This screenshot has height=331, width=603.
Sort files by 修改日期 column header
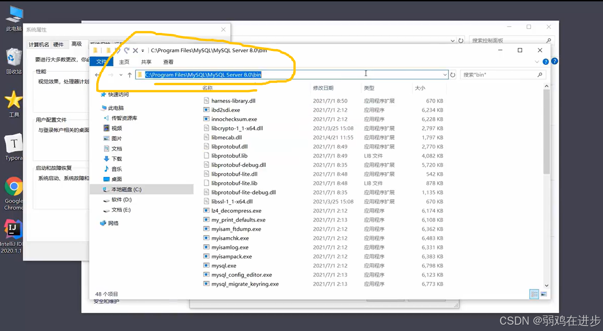[323, 88]
